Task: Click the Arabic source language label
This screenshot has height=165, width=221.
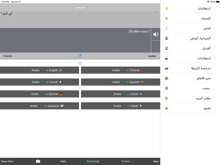Action: 152,56
